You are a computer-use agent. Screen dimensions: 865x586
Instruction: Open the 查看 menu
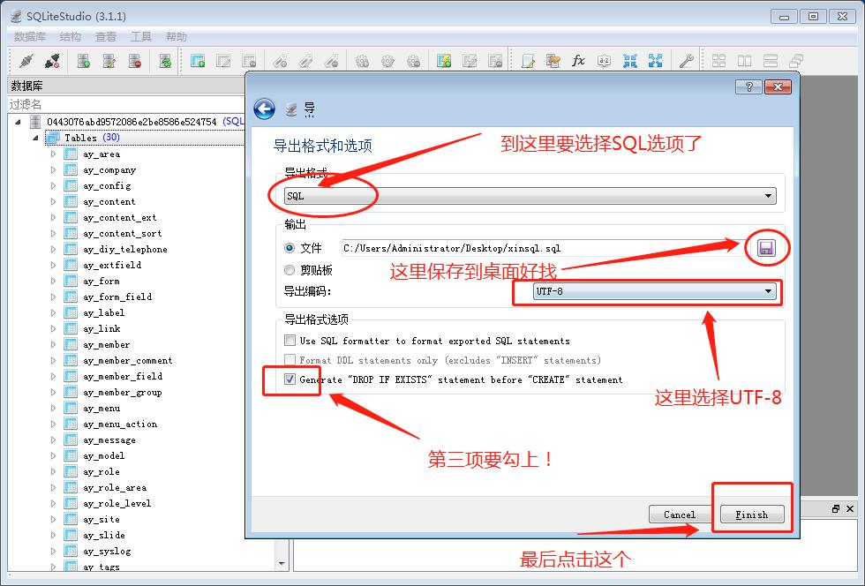click(105, 37)
